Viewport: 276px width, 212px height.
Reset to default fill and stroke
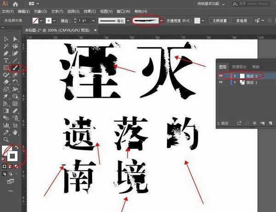(3, 159)
